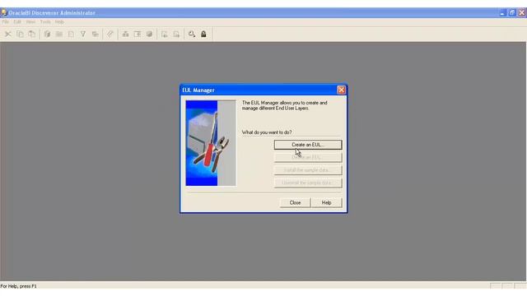Viewport: 527px width, 296px height.
Task: Click the tools illustration in EUL Manager
Action: point(211,143)
